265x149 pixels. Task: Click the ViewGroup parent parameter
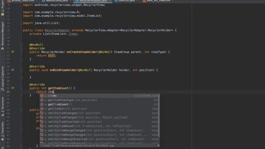(x=128, y=52)
